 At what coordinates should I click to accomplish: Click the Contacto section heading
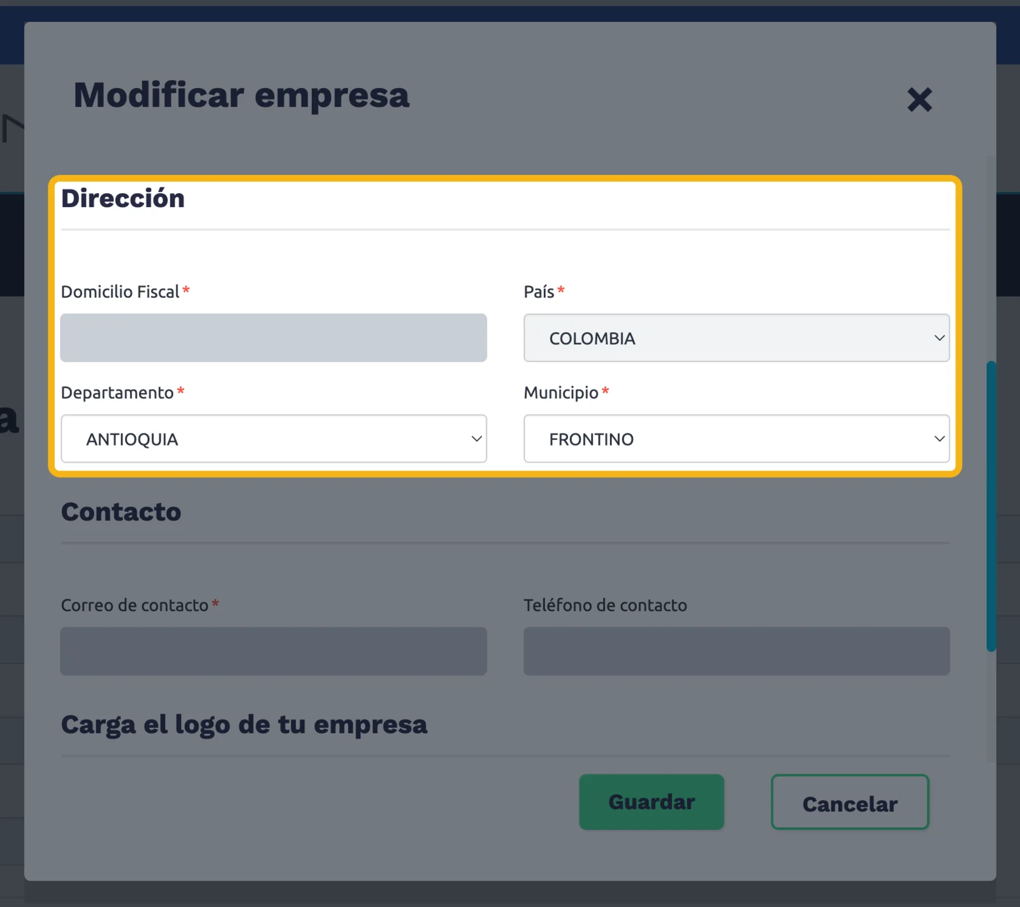coord(121,512)
